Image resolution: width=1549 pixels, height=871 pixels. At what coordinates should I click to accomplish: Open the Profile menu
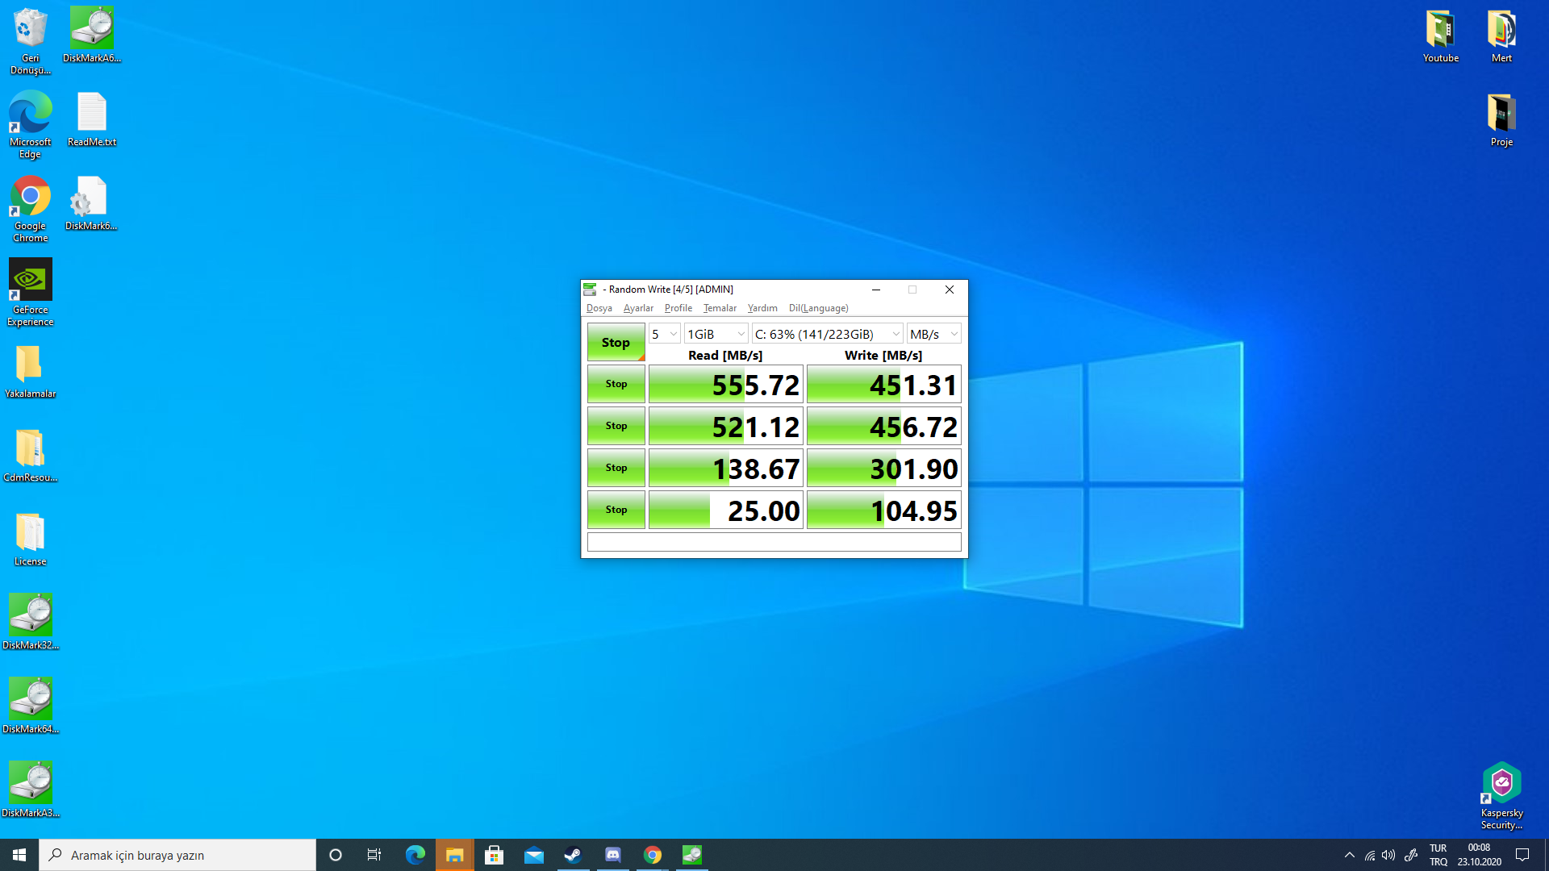pyautogui.click(x=678, y=308)
